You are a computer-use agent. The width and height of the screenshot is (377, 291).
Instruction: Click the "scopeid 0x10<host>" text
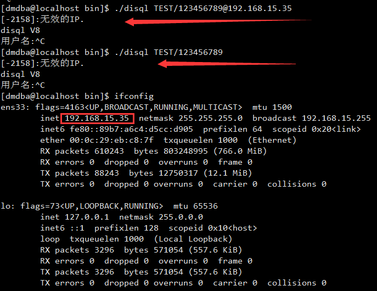coord(213,228)
